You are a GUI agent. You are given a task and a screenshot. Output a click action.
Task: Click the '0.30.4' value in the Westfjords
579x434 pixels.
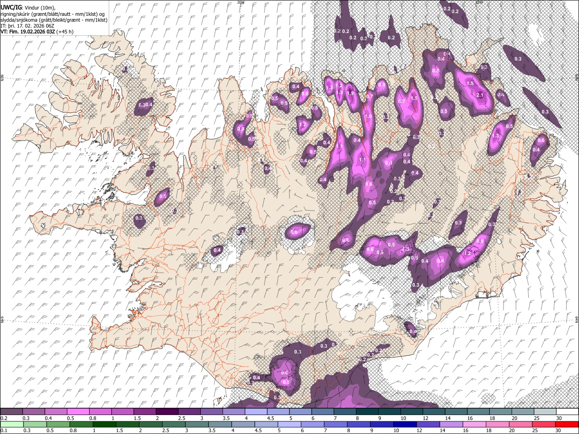pyautogui.click(x=146, y=105)
